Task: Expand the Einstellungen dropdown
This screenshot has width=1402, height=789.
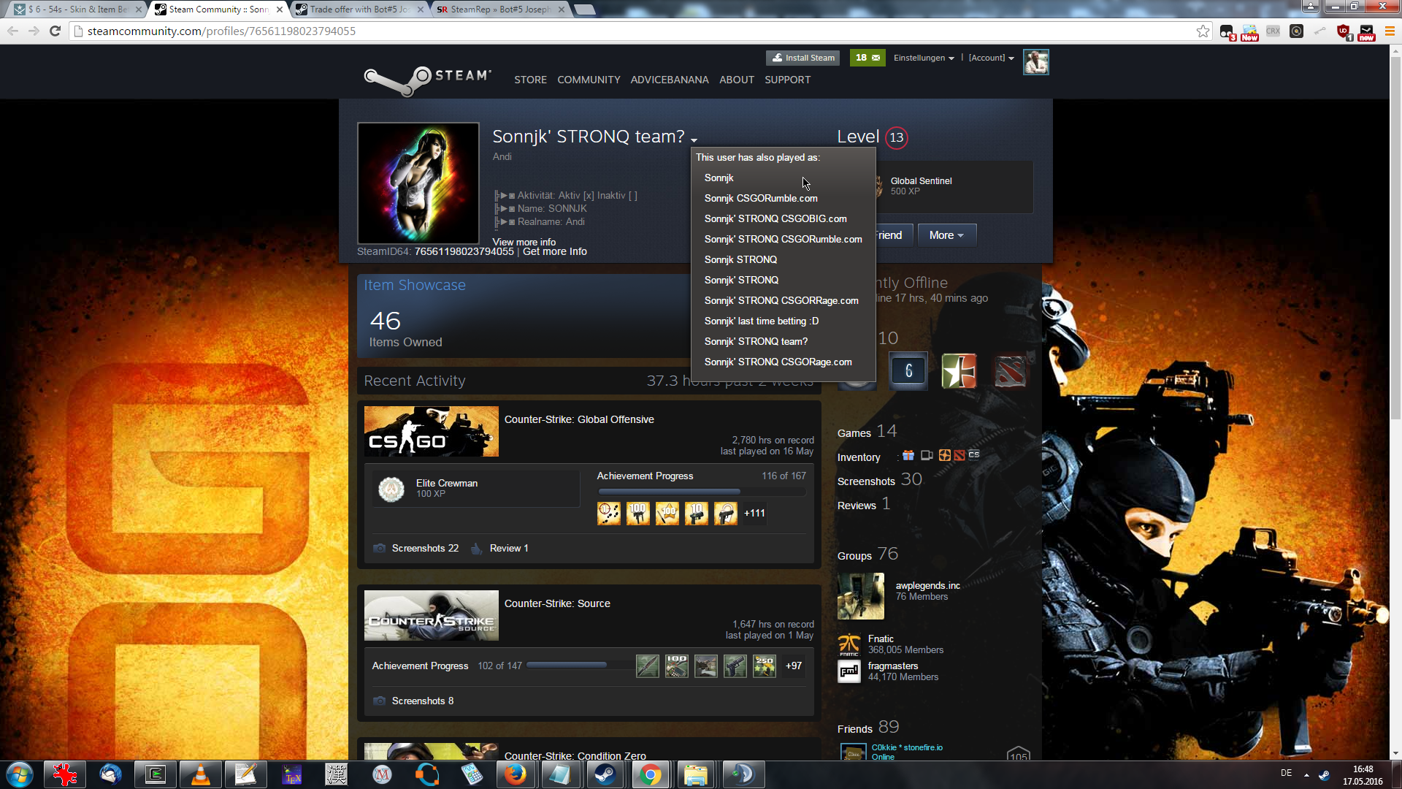Action: [x=924, y=58]
